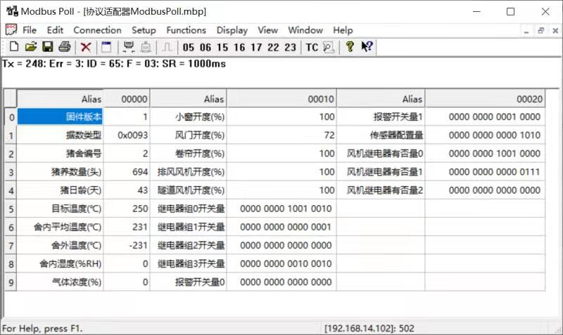Click the 继电器组0开关量 binary value cell
The image size is (563, 335).
coord(282,209)
